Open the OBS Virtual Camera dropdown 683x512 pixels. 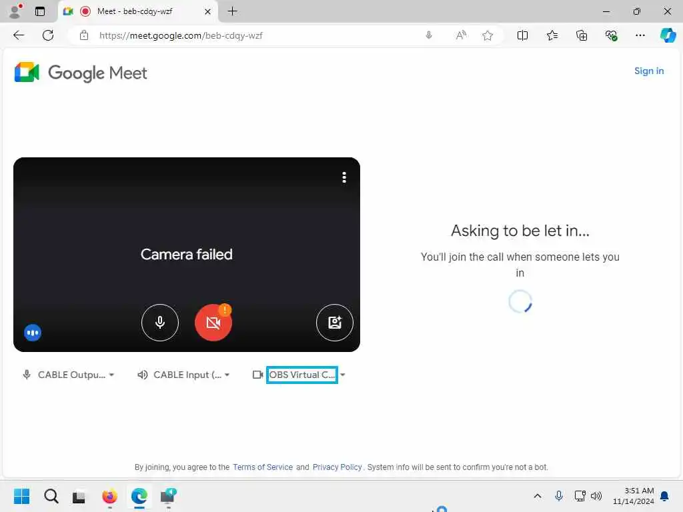(302, 375)
